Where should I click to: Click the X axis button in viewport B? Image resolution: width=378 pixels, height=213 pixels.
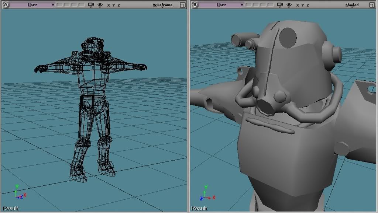coord(298,5)
